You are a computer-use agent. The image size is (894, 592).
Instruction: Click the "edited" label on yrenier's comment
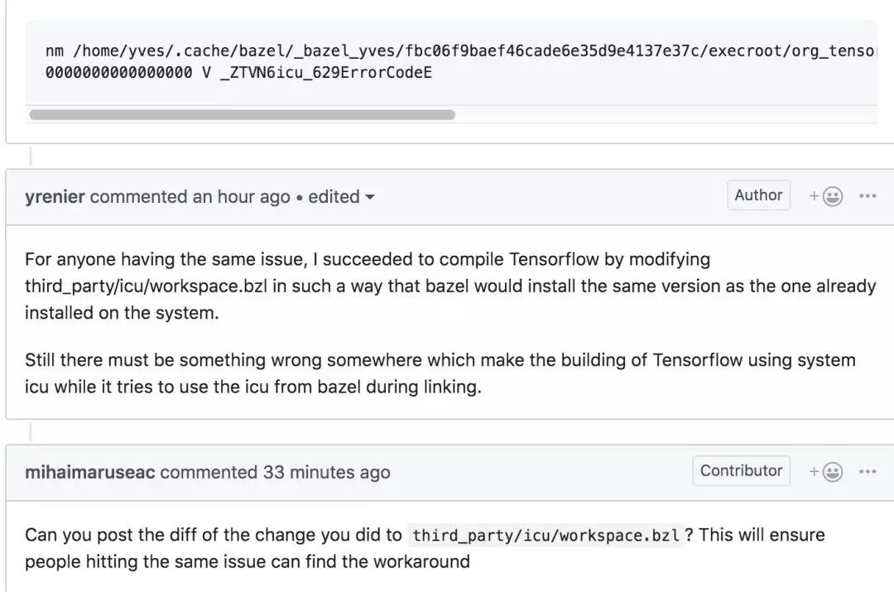[x=334, y=197]
